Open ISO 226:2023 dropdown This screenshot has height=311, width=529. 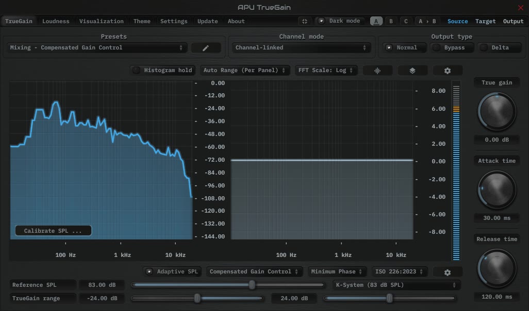click(x=400, y=271)
